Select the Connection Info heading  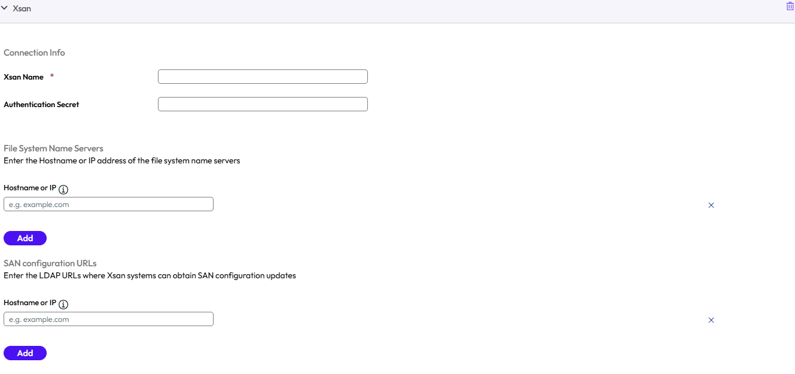[34, 53]
